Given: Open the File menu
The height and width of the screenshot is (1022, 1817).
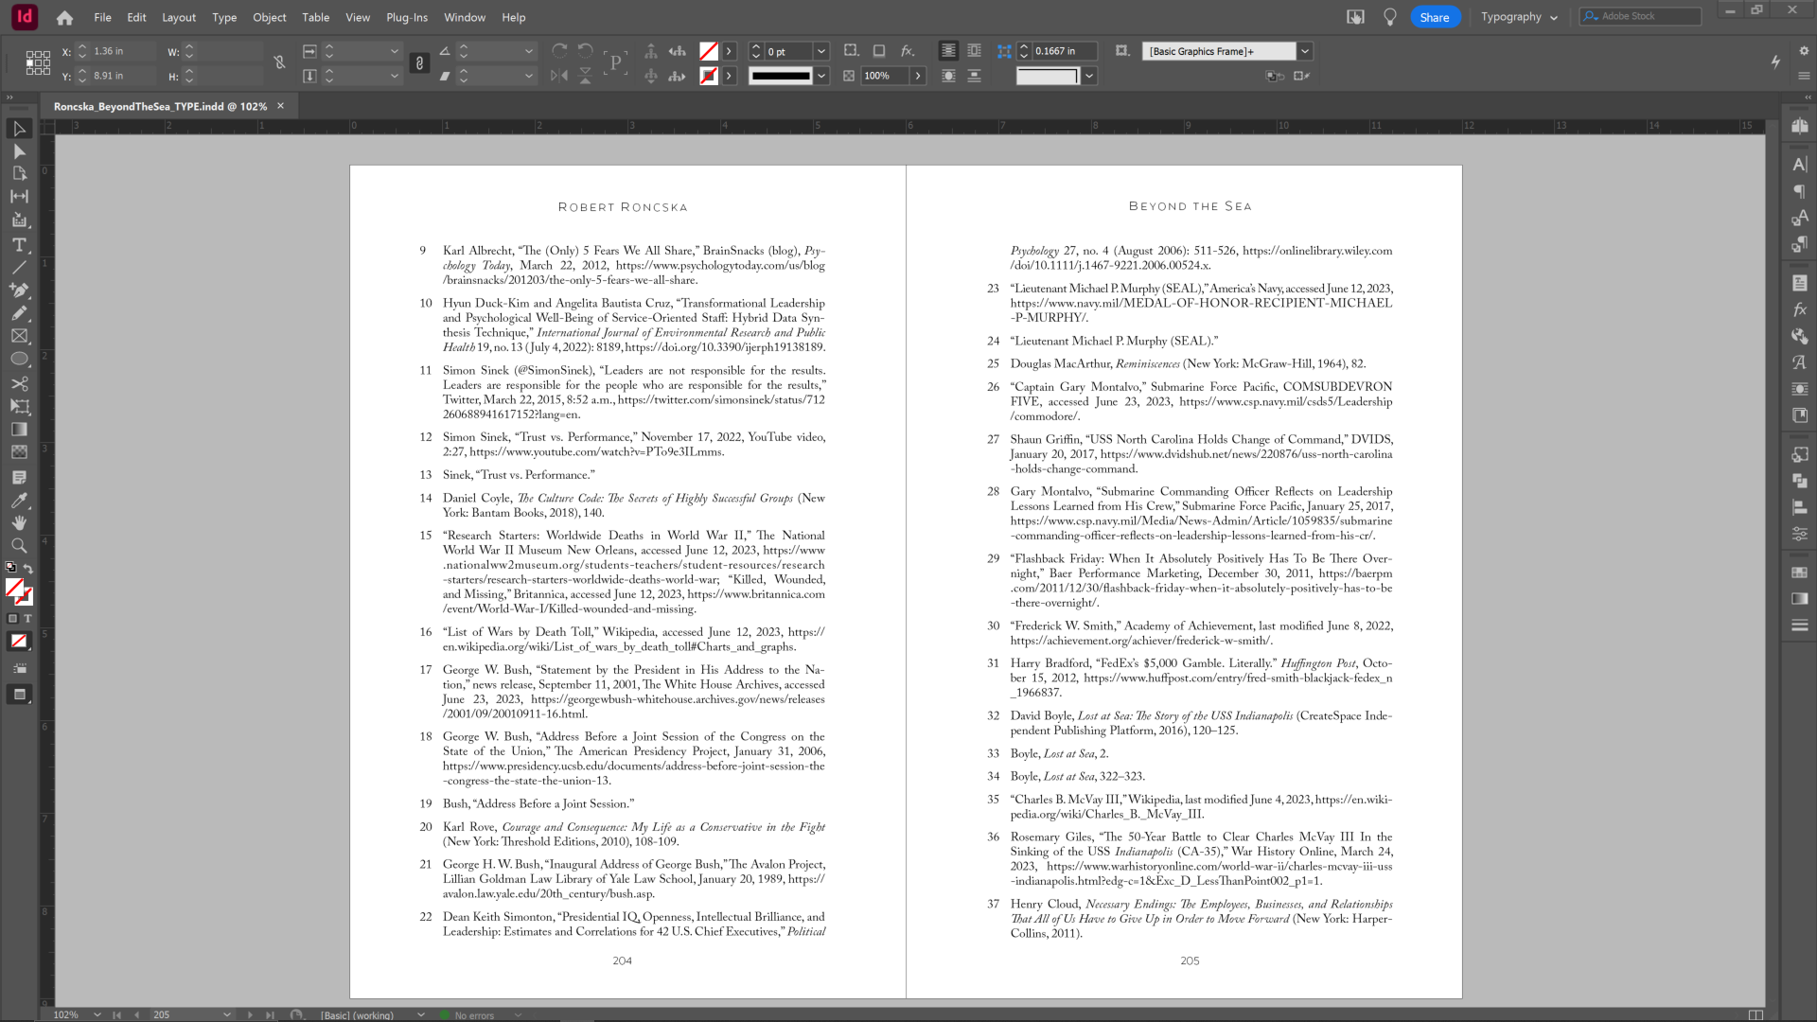Looking at the screenshot, I should click(102, 17).
